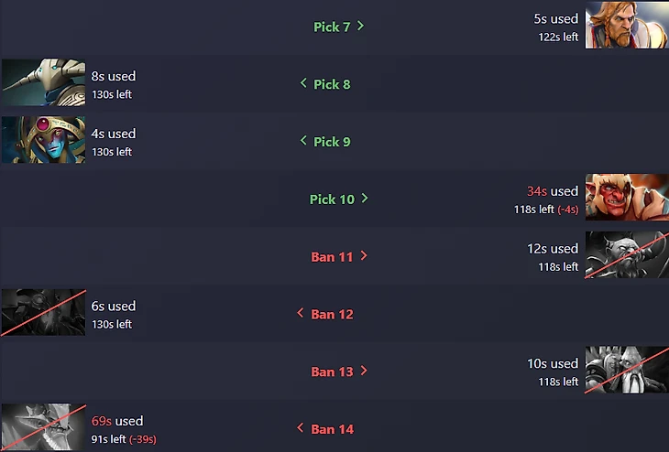Click the Pick 10 label
669x452 pixels.
(x=332, y=199)
